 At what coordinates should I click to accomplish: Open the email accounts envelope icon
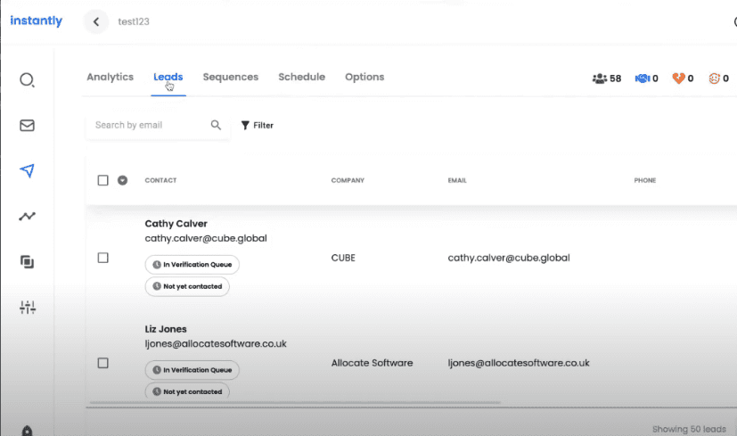[x=27, y=125]
